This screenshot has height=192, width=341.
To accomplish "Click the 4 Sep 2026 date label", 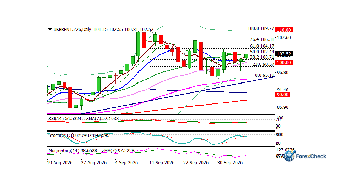I will tap(126, 163).
